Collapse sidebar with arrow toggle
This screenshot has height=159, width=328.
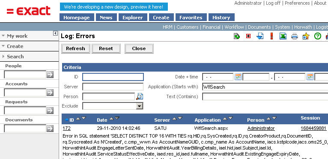(x=55, y=33)
